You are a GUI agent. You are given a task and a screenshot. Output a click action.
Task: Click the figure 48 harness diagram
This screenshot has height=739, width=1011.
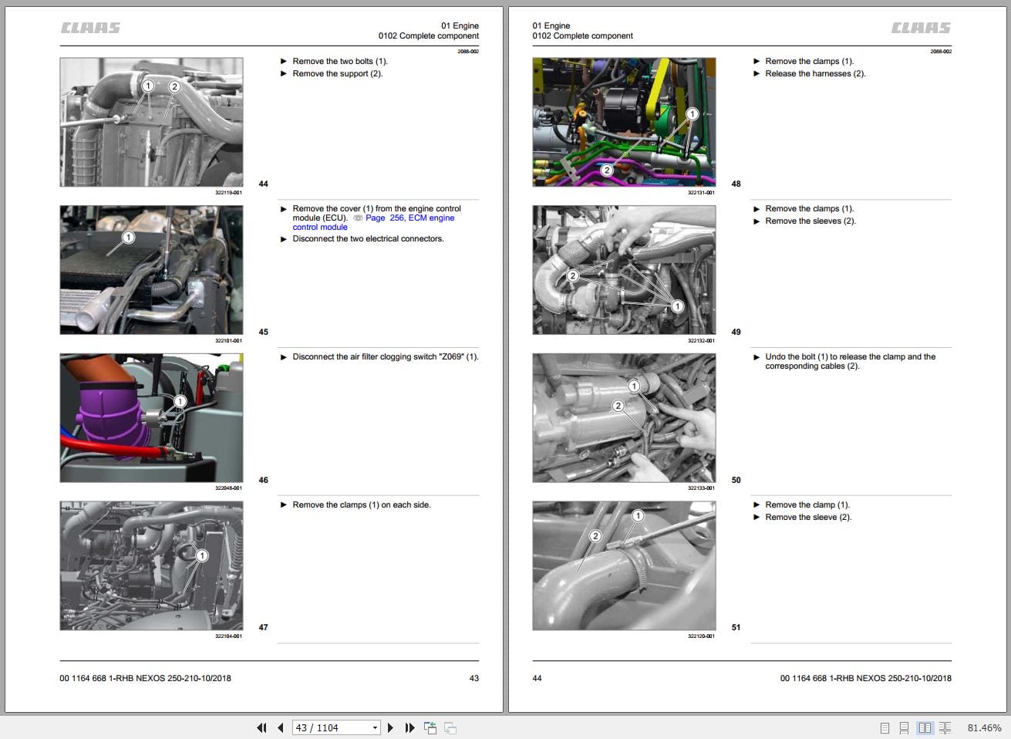624,122
